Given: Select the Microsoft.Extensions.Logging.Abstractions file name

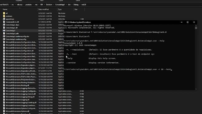Looking at the screenshot, I should point(21,88).
